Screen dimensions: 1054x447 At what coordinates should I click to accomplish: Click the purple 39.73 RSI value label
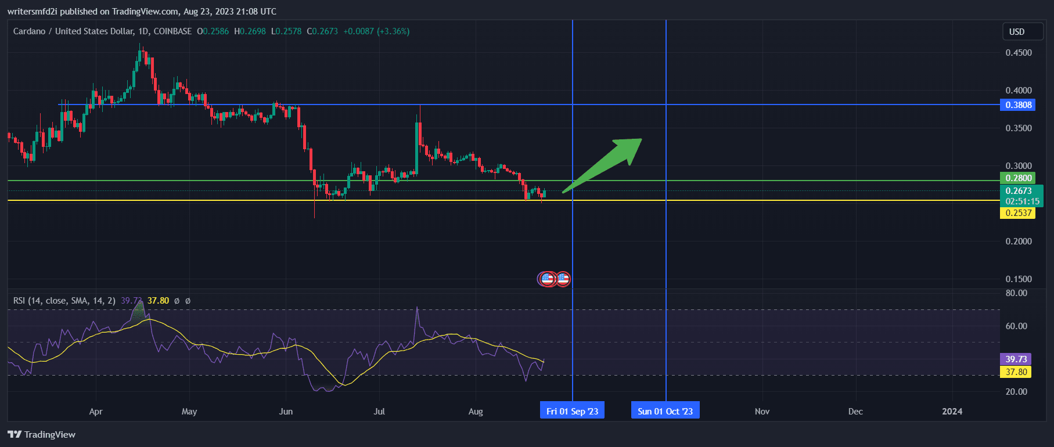[x=1016, y=359]
